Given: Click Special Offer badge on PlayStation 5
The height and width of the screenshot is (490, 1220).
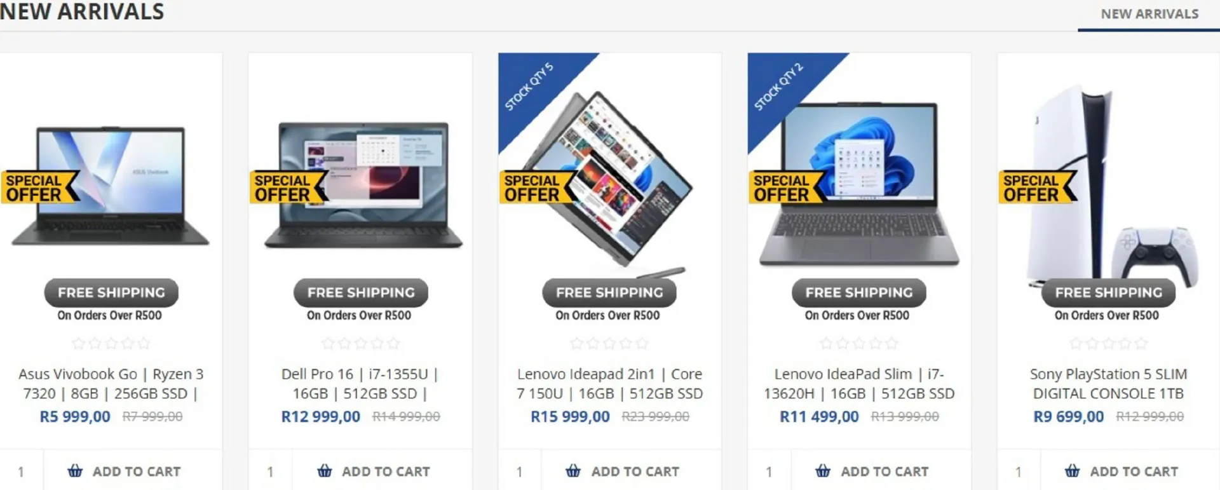Looking at the screenshot, I should pos(1038,187).
